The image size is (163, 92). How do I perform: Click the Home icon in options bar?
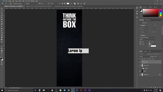pos(2,4)
